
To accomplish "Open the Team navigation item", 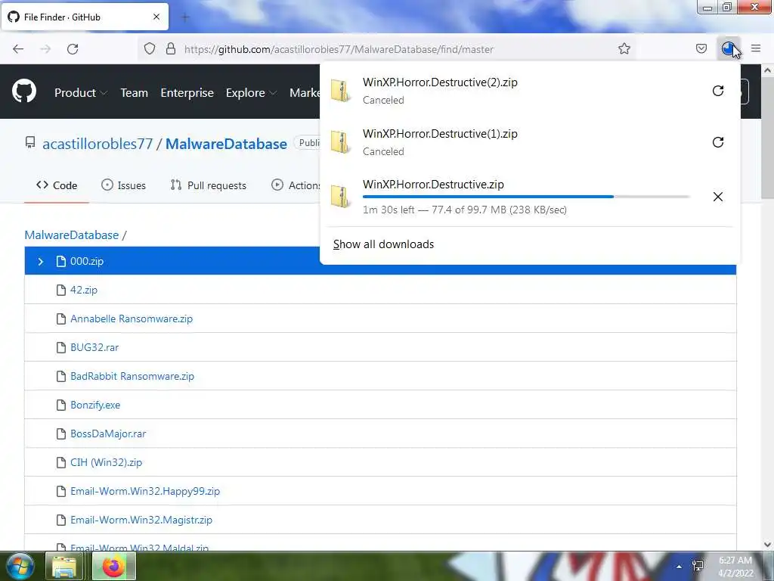I will pos(135,93).
